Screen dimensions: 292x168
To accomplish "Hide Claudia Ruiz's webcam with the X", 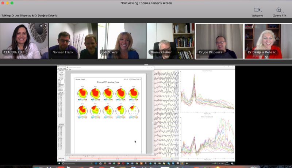I will pos(46,26).
